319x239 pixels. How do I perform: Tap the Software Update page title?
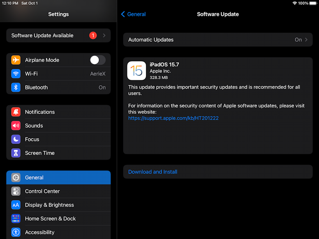click(218, 14)
